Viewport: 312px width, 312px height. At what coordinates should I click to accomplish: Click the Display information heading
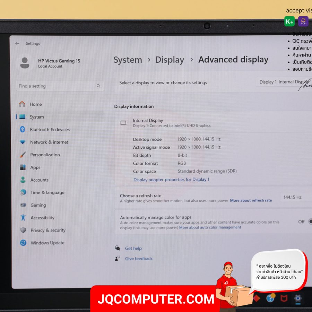(134, 106)
